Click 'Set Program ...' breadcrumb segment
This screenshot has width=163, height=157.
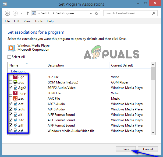(67, 13)
